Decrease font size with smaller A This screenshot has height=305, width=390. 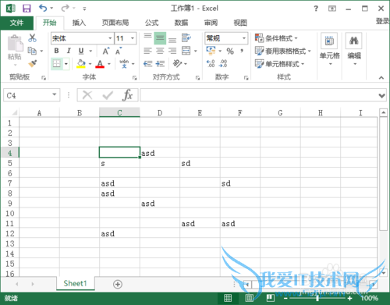tap(119, 51)
